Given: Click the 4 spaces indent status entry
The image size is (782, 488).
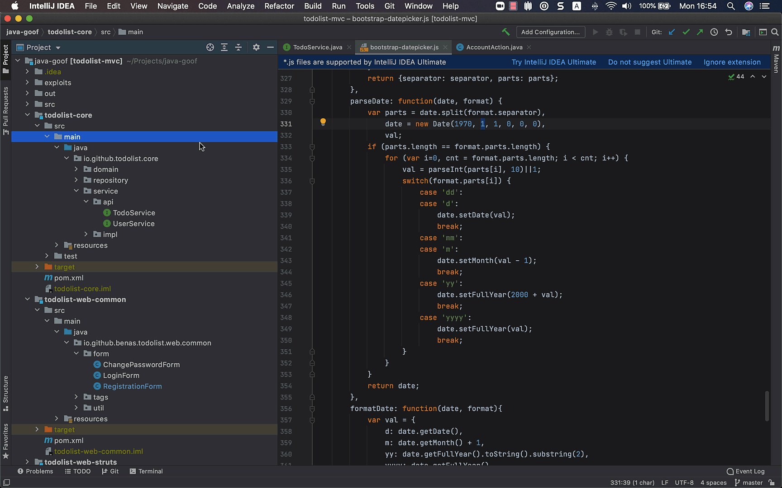Looking at the screenshot, I should (x=714, y=483).
